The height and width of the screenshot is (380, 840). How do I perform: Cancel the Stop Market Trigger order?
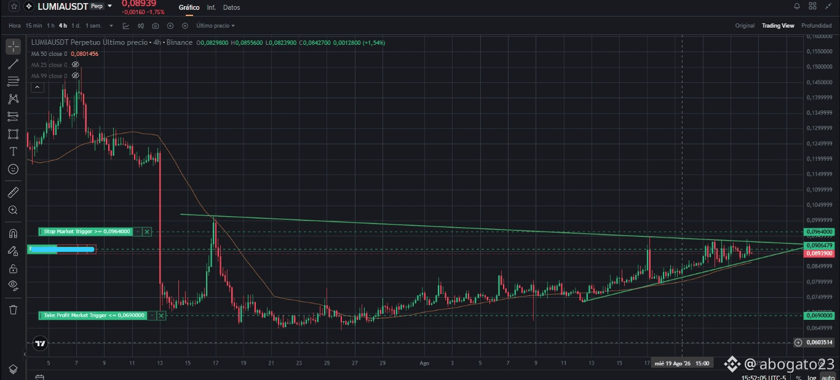coord(147,231)
